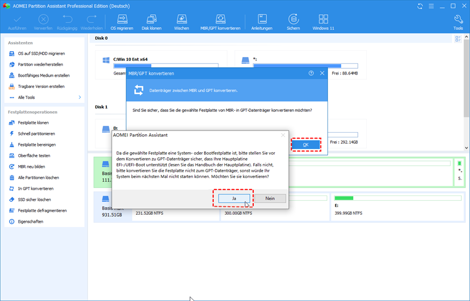Viewport: 470px width, 301px height.
Task: Click the Disk 0 heading
Action: 101,38
